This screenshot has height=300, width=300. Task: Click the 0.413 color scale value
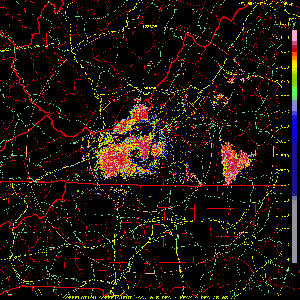click(x=282, y=200)
